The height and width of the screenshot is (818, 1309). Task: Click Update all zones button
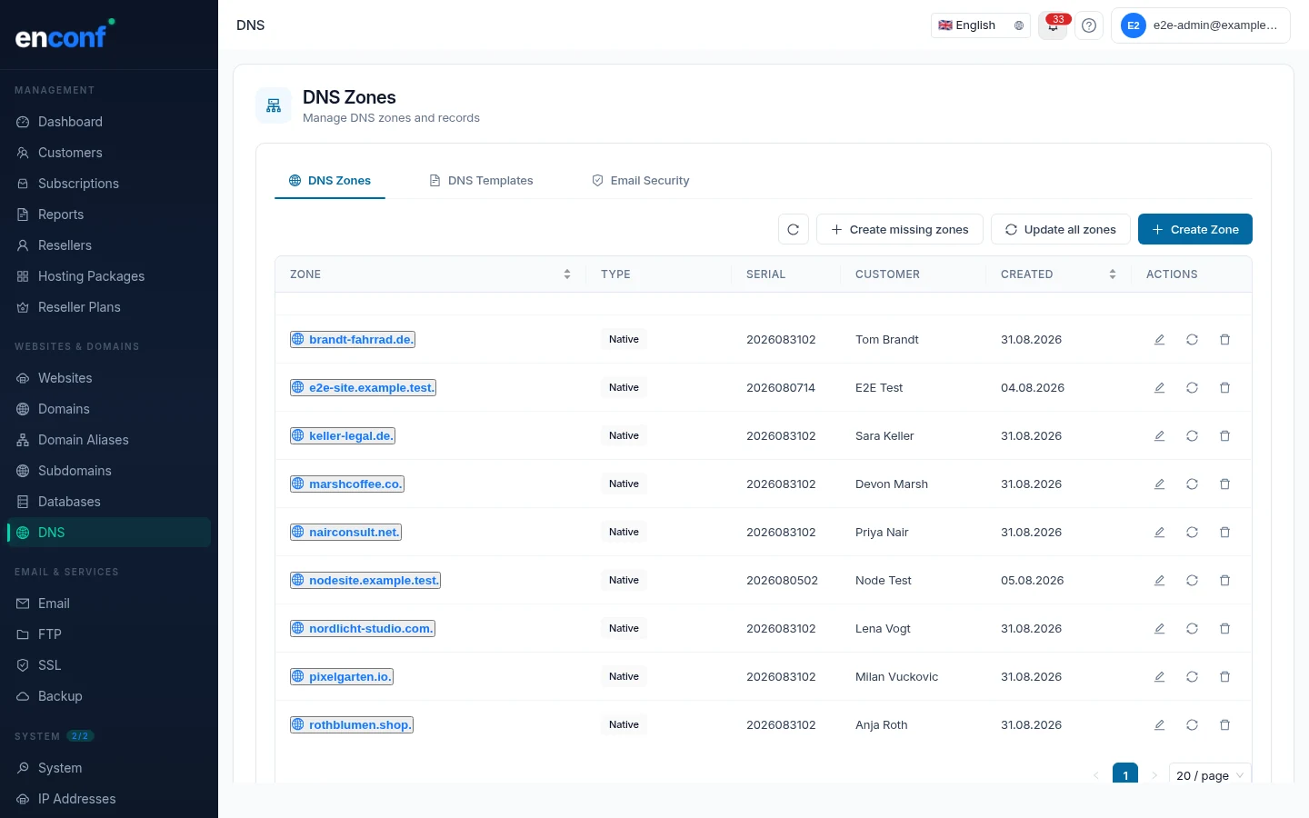point(1061,229)
